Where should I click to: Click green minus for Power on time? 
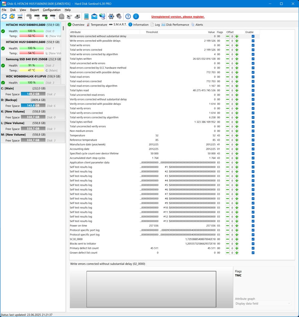(228, 226)
